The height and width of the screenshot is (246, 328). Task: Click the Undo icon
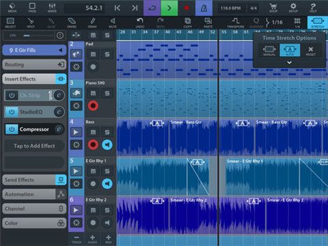[x=140, y=23]
